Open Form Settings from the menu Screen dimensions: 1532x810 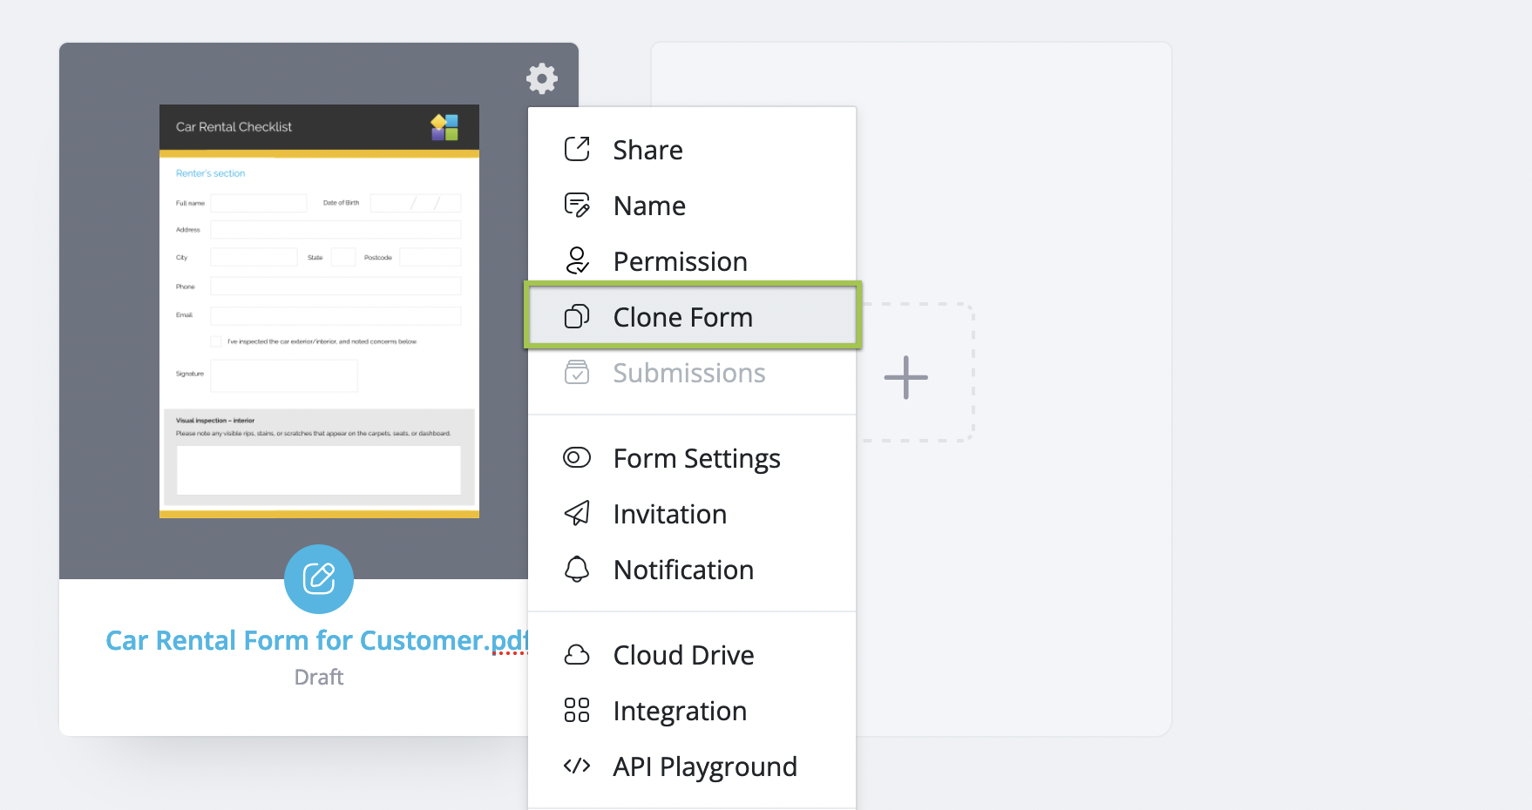[x=696, y=459]
